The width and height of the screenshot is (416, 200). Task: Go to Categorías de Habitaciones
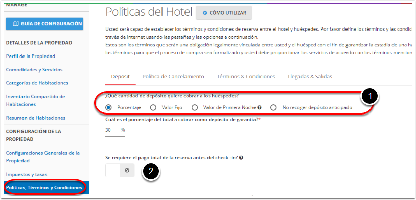pyautogui.click(x=37, y=83)
